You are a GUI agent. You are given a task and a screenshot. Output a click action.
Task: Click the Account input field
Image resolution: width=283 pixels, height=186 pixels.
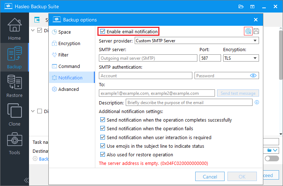pos(145,75)
